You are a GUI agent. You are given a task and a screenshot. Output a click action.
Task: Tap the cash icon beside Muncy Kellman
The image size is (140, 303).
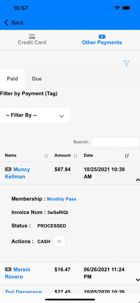click(8, 169)
